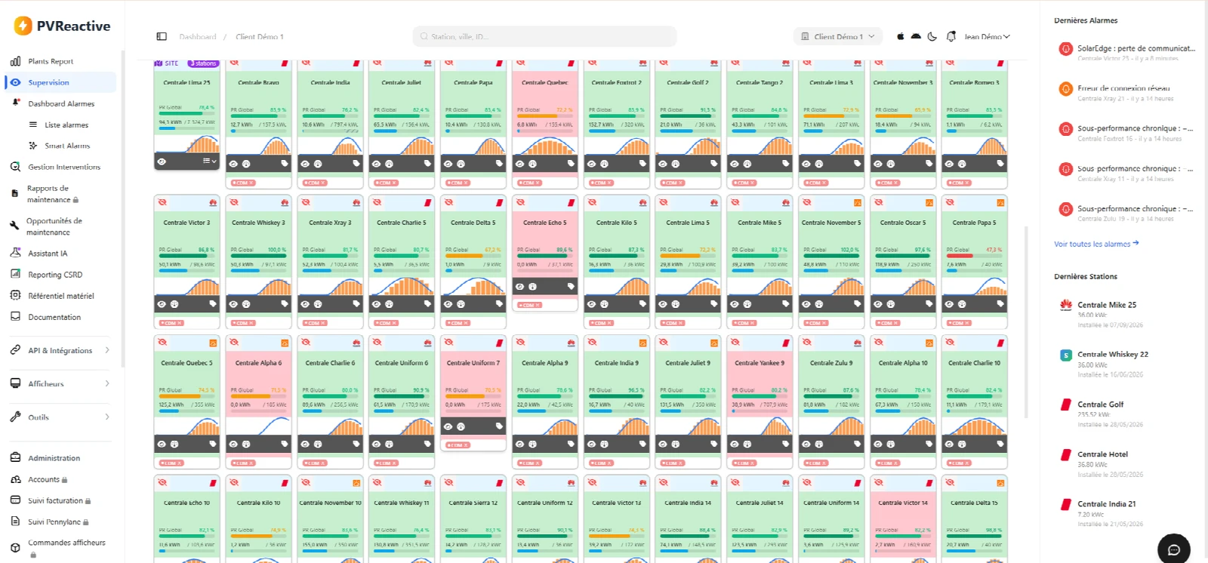This screenshot has height=563, width=1208.
Task: Click the Suivi Pennylane document icon
Action: tap(15, 521)
